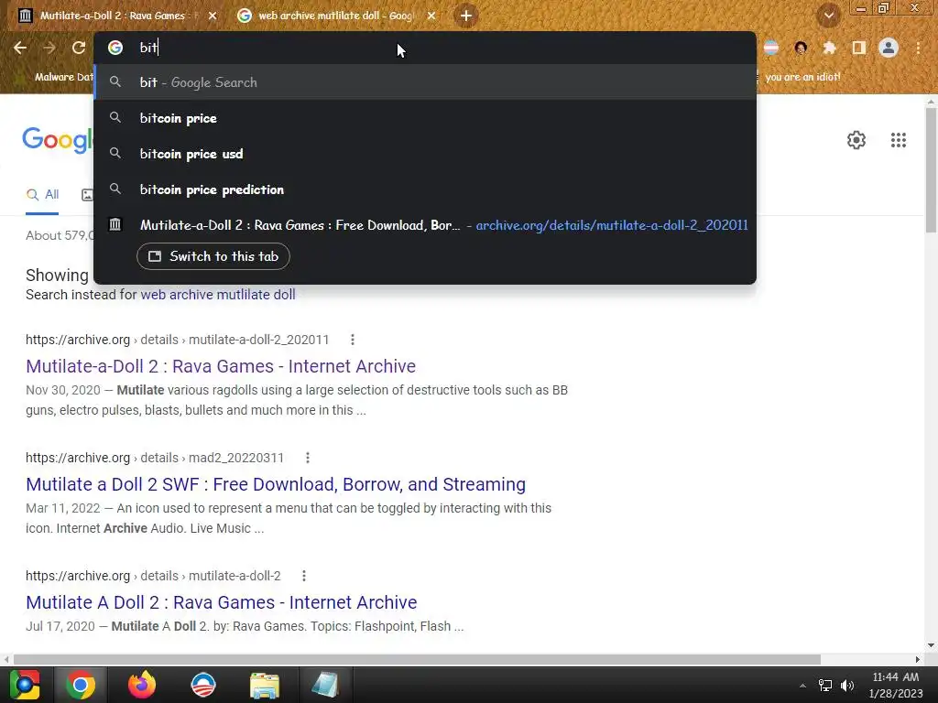Screen dimensions: 938x703
Task: Open three-dot options for details › mutilate-a-doll-2 result
Action: coord(304,576)
